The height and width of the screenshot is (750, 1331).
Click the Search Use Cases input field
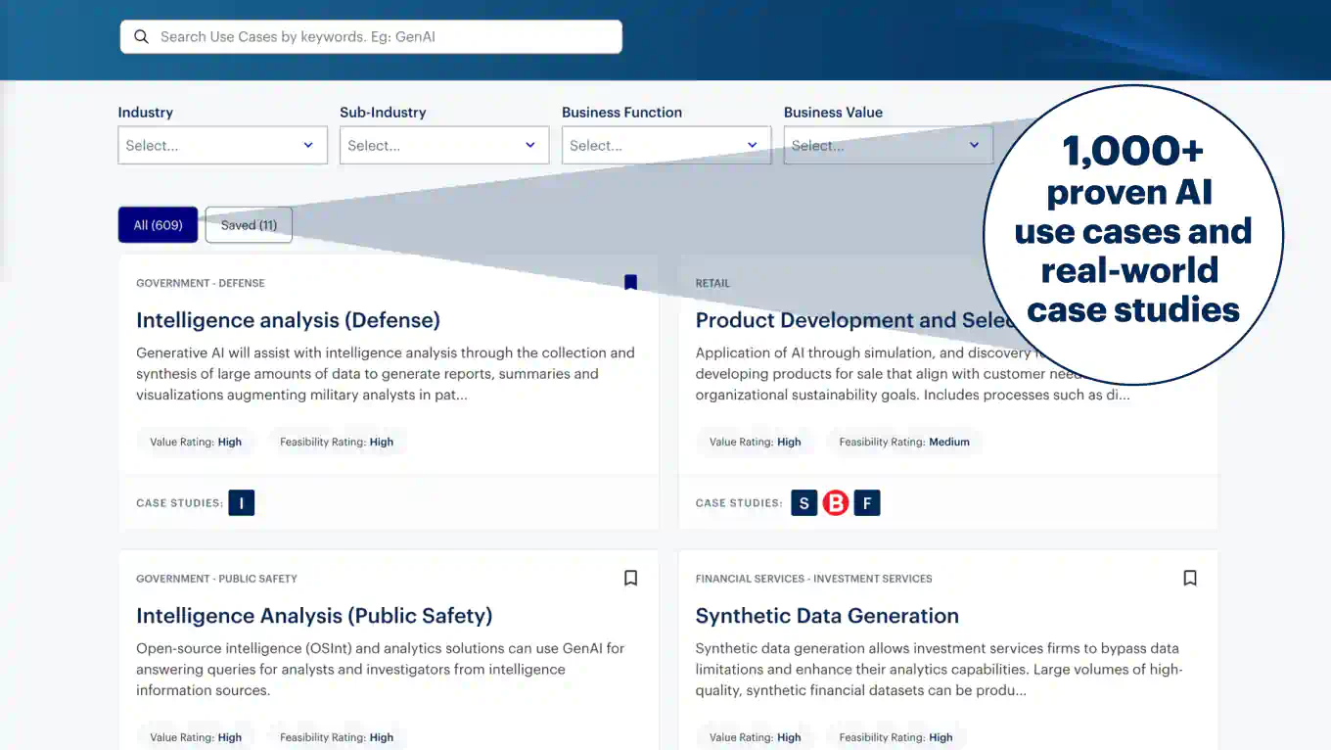pos(372,36)
